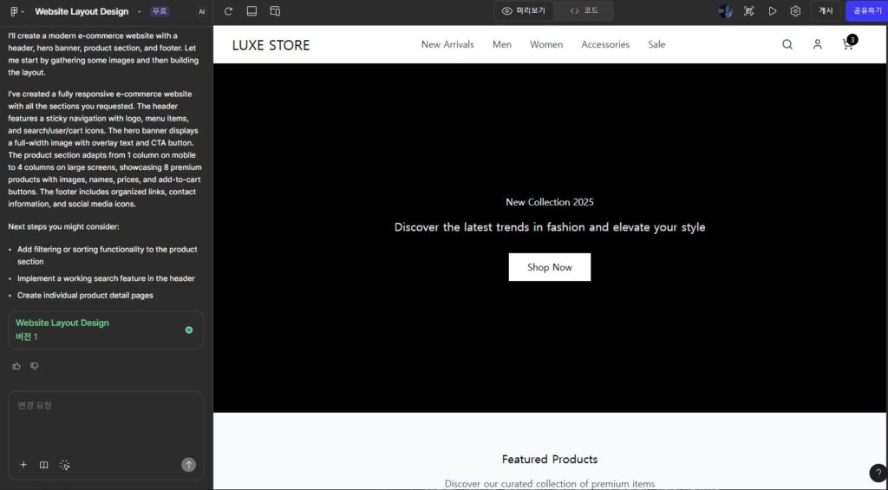The image size is (888, 490).
Task: Switch to the 코드 code tab
Action: (x=584, y=11)
